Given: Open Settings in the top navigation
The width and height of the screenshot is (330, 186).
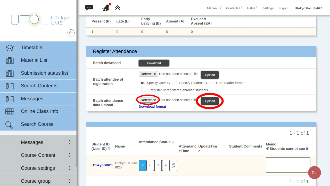Looking at the screenshot, I should (x=268, y=8).
